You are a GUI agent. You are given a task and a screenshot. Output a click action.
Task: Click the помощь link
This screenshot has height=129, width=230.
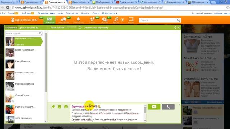point(218,13)
